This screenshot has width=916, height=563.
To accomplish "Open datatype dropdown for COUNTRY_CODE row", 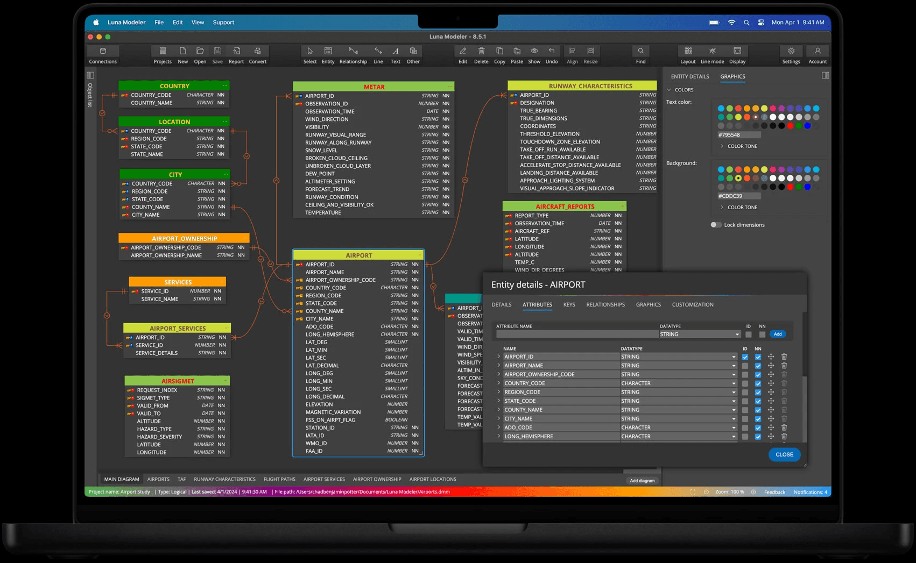I will (x=678, y=383).
